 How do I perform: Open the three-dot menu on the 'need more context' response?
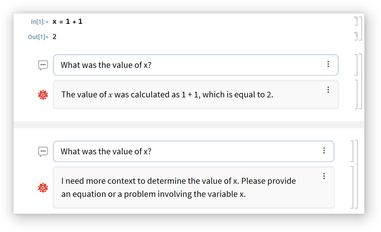(324, 176)
